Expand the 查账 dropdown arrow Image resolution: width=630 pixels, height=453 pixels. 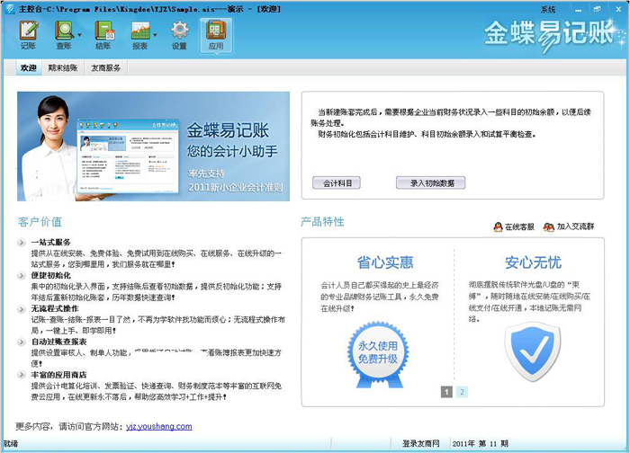pos(79,35)
